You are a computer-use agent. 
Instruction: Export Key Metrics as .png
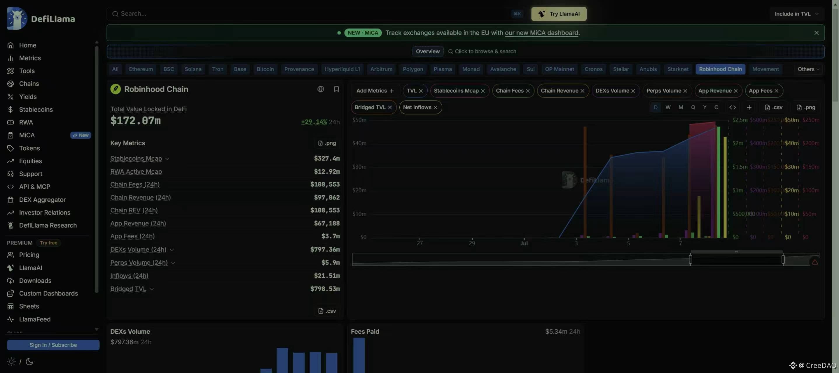[327, 143]
